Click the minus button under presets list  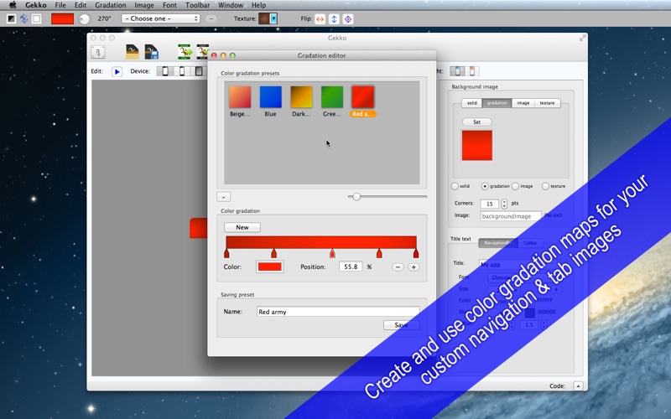(223, 197)
